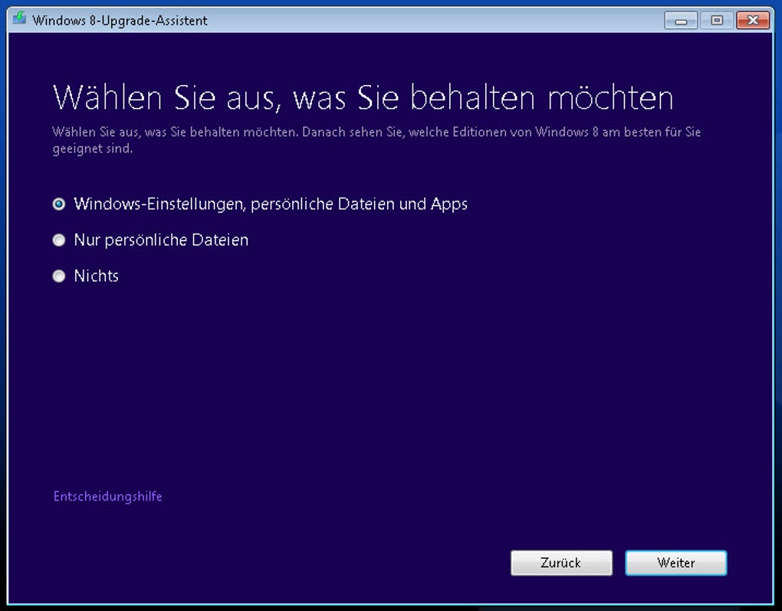Viewport: 782px width, 611px height.
Task: Close the Windows 8-Upgrade-Assistent window
Action: coord(753,21)
